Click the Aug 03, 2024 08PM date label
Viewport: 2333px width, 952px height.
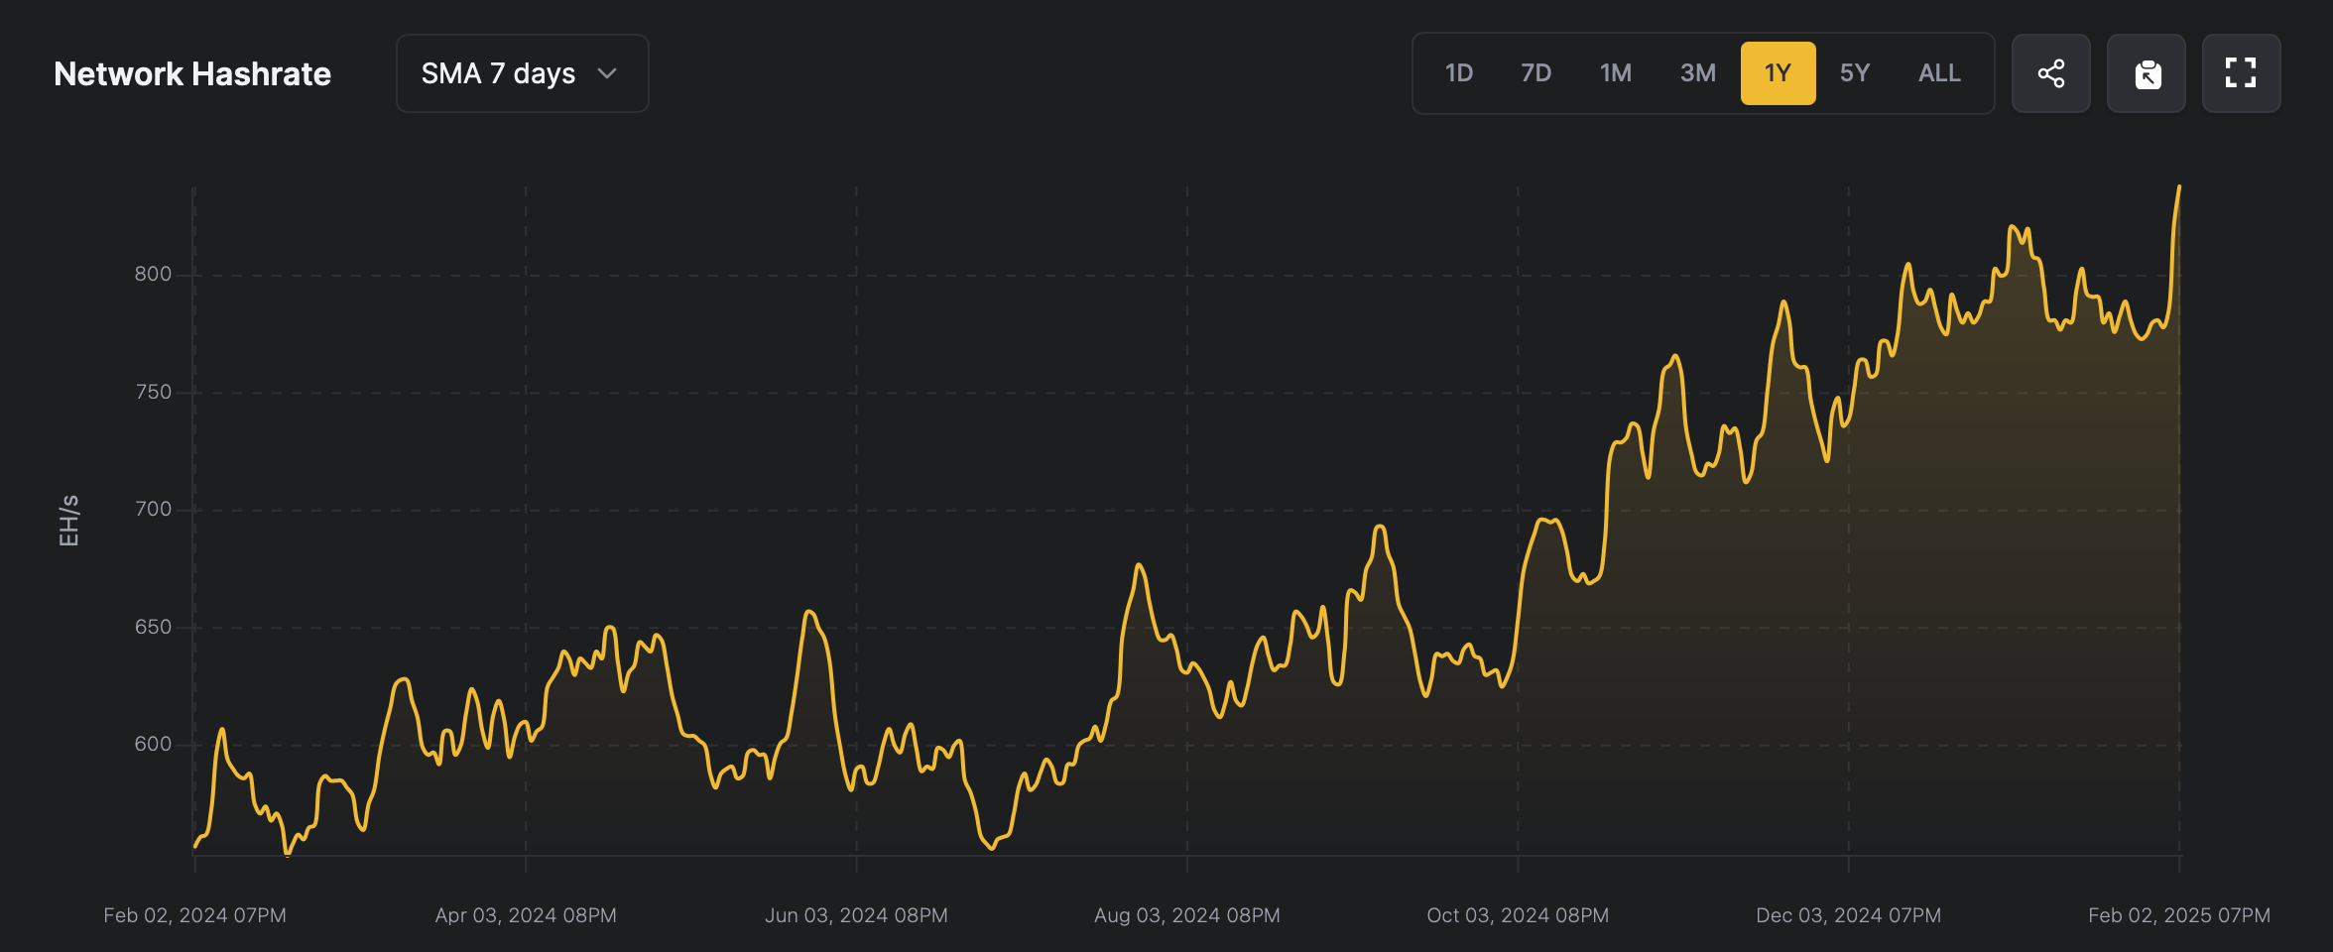(x=1186, y=915)
